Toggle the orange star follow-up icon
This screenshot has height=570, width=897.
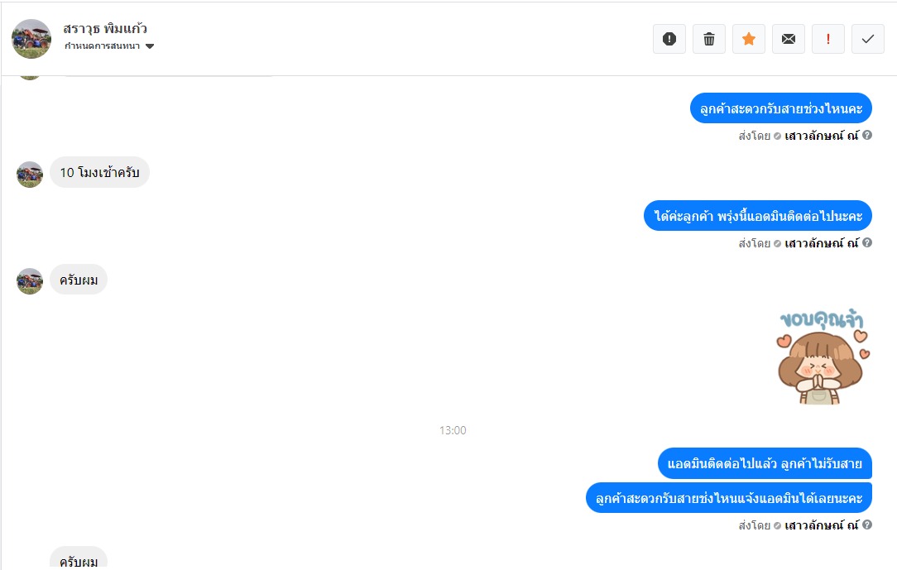tap(749, 39)
